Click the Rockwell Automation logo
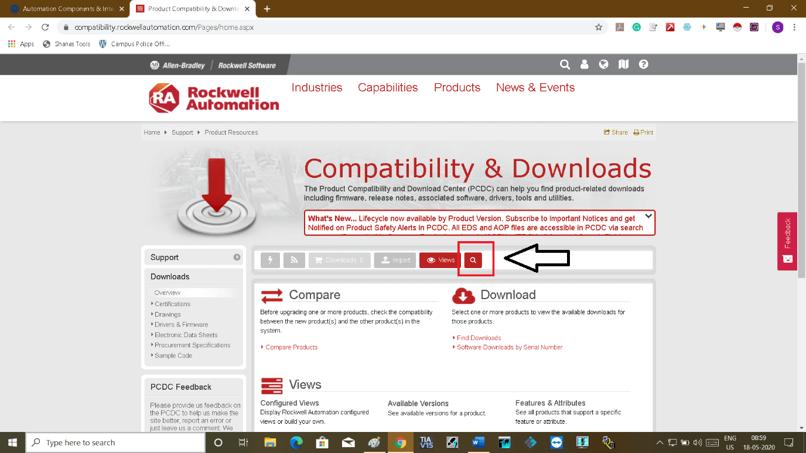Viewport: 806px width, 453px height. click(214, 98)
